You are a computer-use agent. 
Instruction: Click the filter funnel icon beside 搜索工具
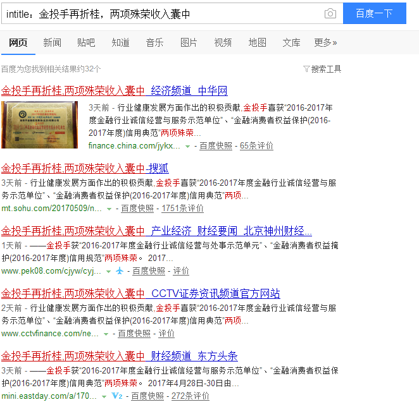(x=306, y=69)
